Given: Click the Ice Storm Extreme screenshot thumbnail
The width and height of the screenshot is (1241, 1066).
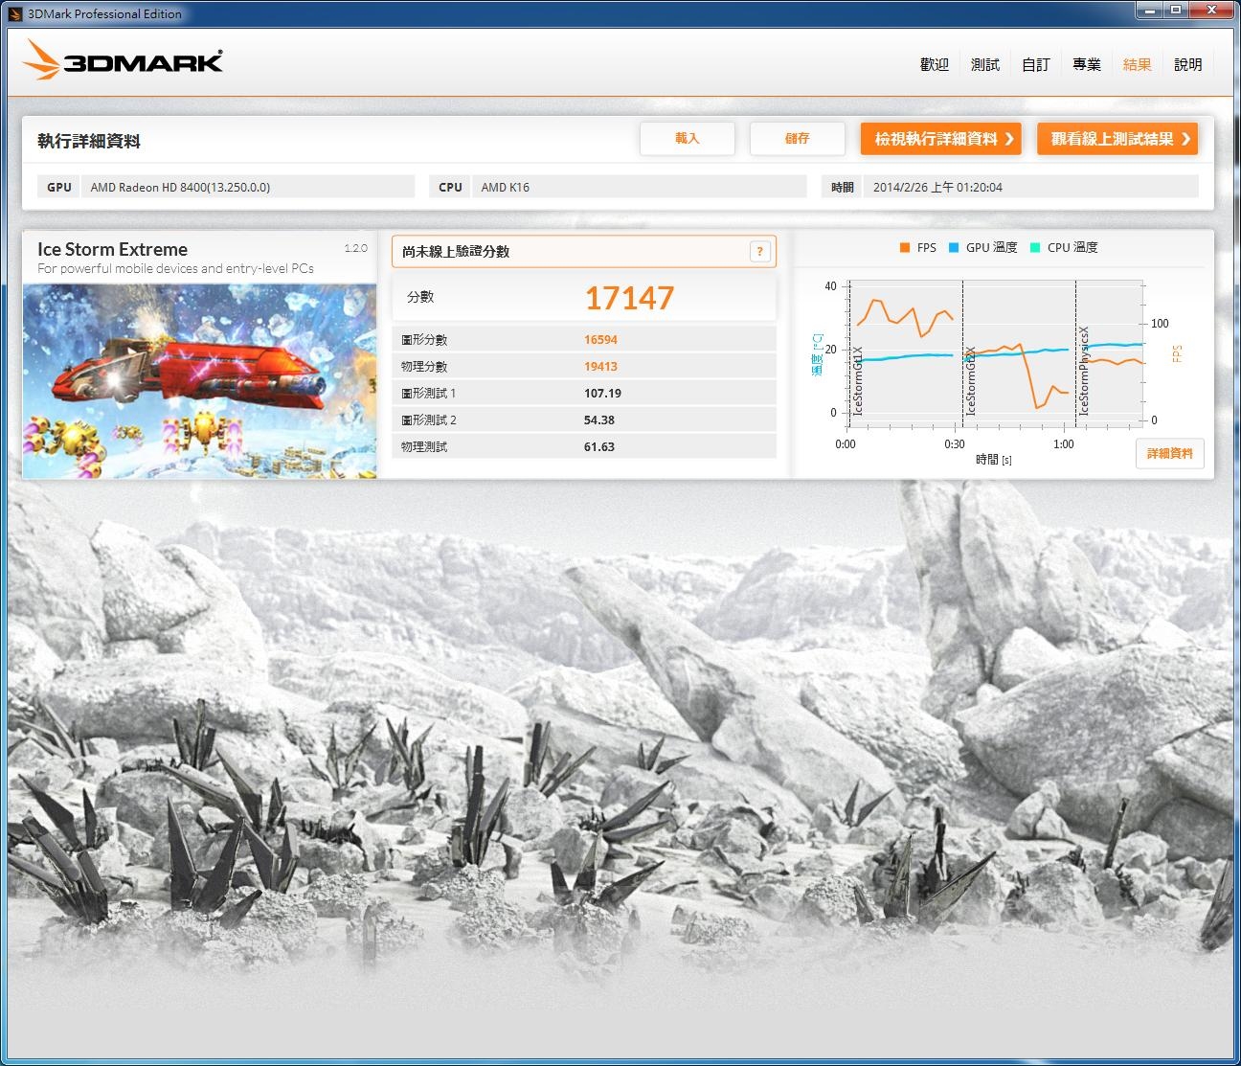Looking at the screenshot, I should (x=199, y=380).
